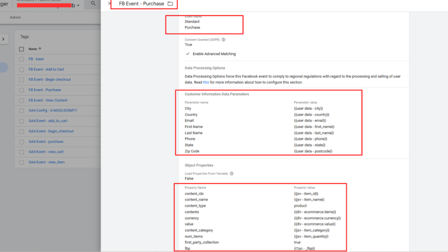Image resolution: width=448 pixels, height=252 pixels.
Task: Click the Name column header
Action: pos(32,49)
